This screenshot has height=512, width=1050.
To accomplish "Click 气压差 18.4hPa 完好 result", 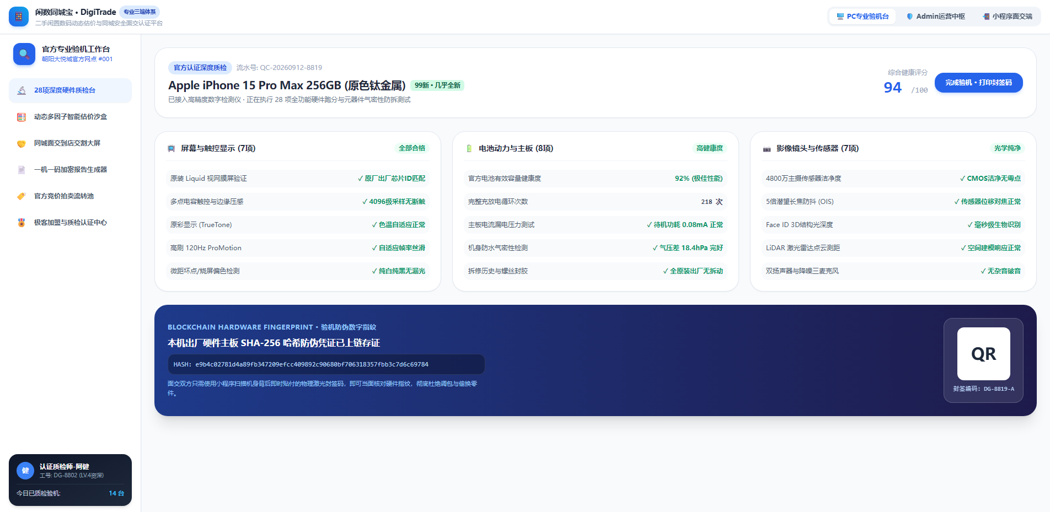I will [688, 248].
